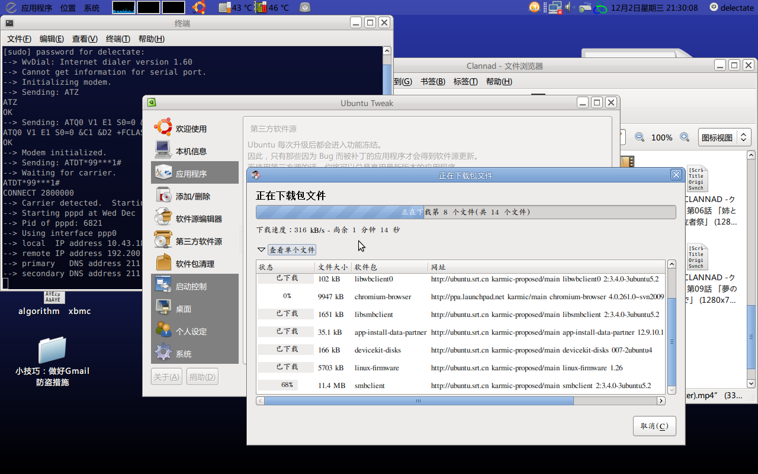Open the 图标视图 view mode dropdown

point(725,137)
